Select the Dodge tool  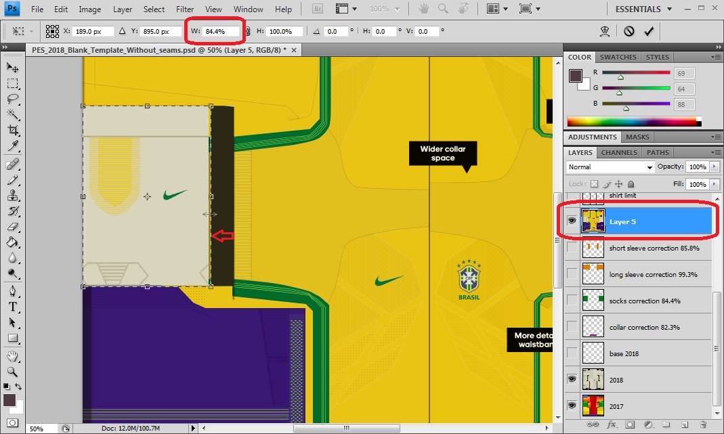coord(12,274)
